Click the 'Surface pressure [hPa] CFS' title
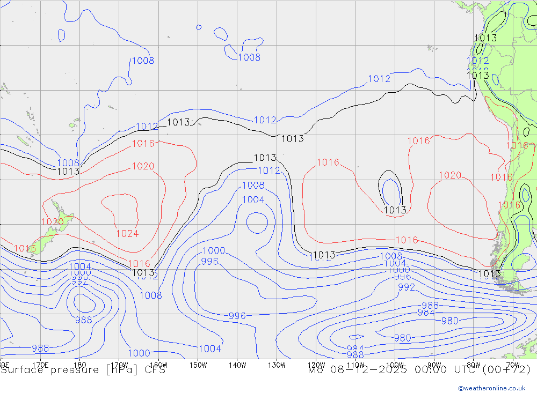 [x=83, y=370]
